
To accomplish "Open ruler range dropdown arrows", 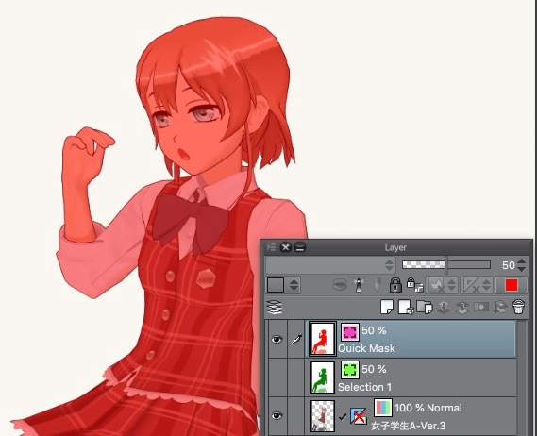I will tap(487, 285).
